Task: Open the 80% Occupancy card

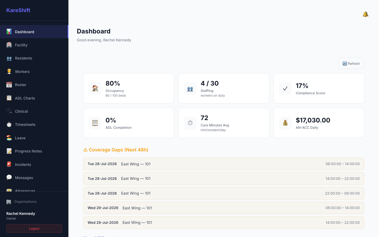Action: [128, 88]
